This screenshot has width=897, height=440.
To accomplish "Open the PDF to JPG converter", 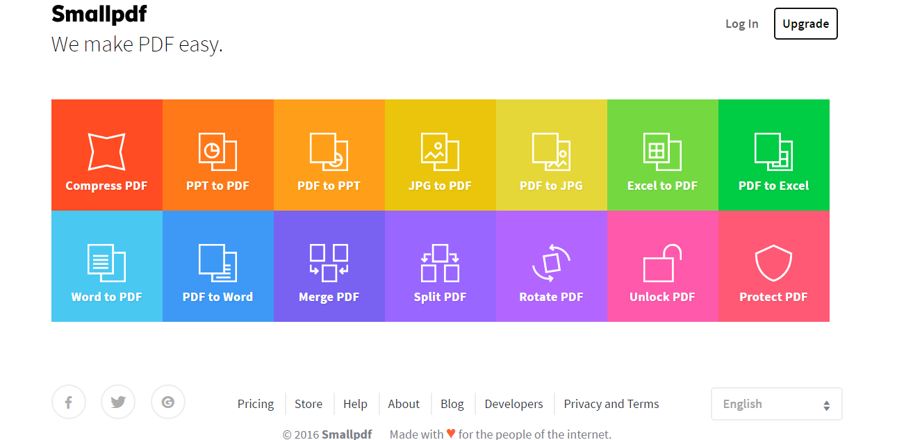I will coord(552,155).
